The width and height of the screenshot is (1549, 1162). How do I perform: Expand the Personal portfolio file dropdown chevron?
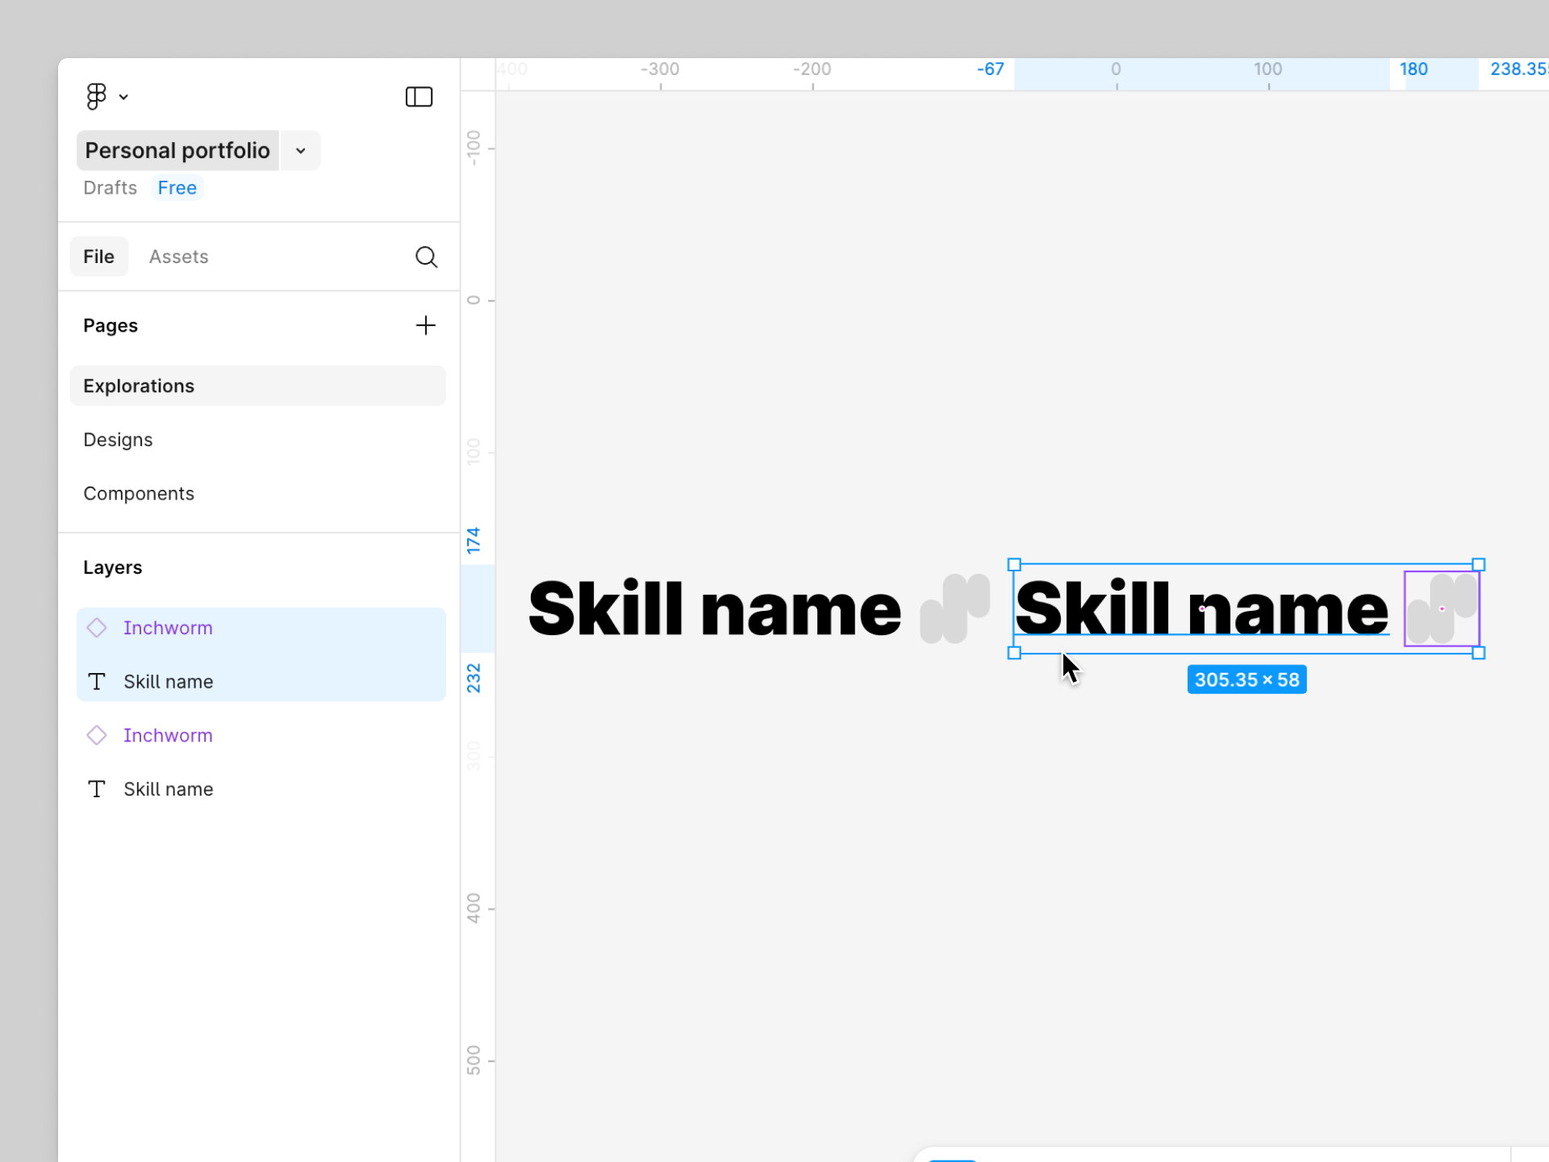[x=301, y=151]
